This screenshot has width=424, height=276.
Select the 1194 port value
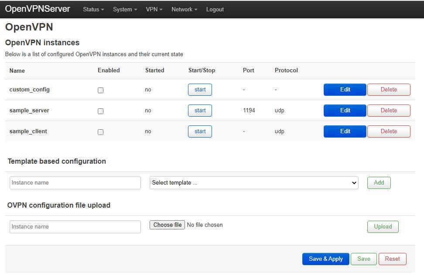[x=249, y=110]
